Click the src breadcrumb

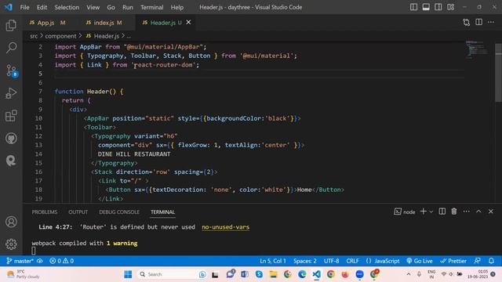tap(34, 36)
